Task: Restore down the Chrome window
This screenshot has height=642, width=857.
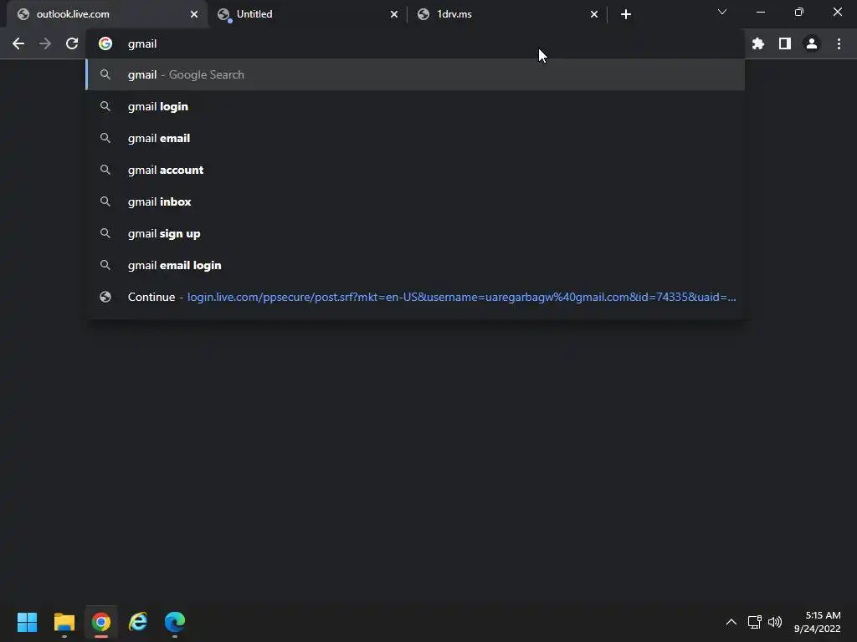Action: coord(799,12)
